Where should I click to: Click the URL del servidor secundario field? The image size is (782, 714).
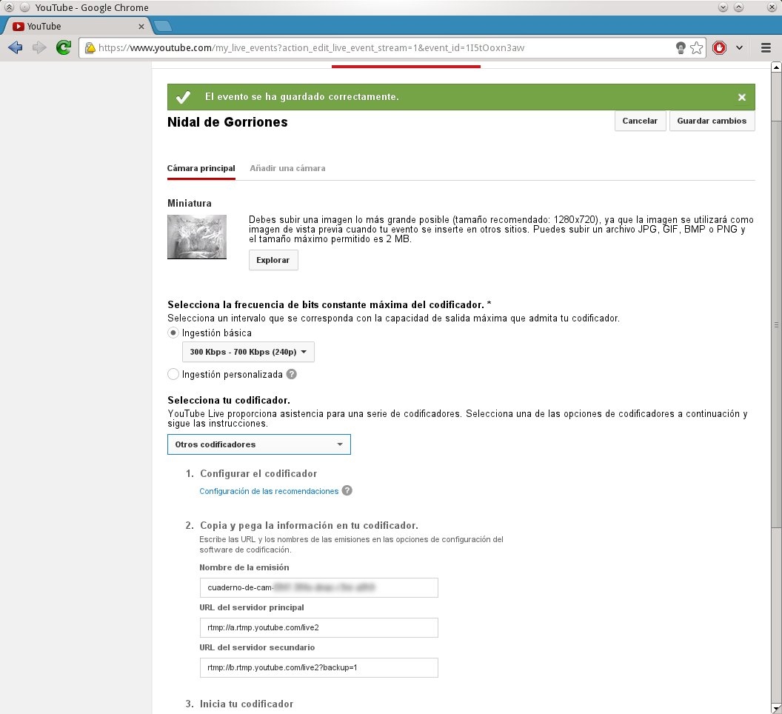318,667
